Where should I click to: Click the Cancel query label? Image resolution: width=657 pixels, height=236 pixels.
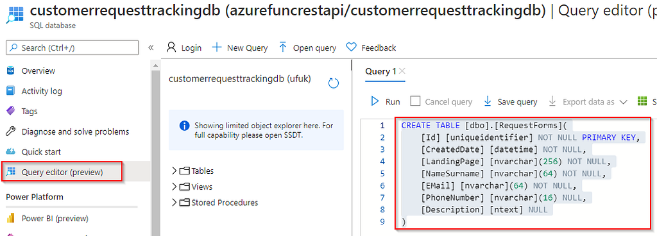click(448, 102)
